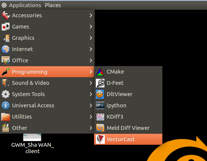Click the DltViewer smiley icon
The width and height of the screenshot is (207, 161).
[x=100, y=94]
